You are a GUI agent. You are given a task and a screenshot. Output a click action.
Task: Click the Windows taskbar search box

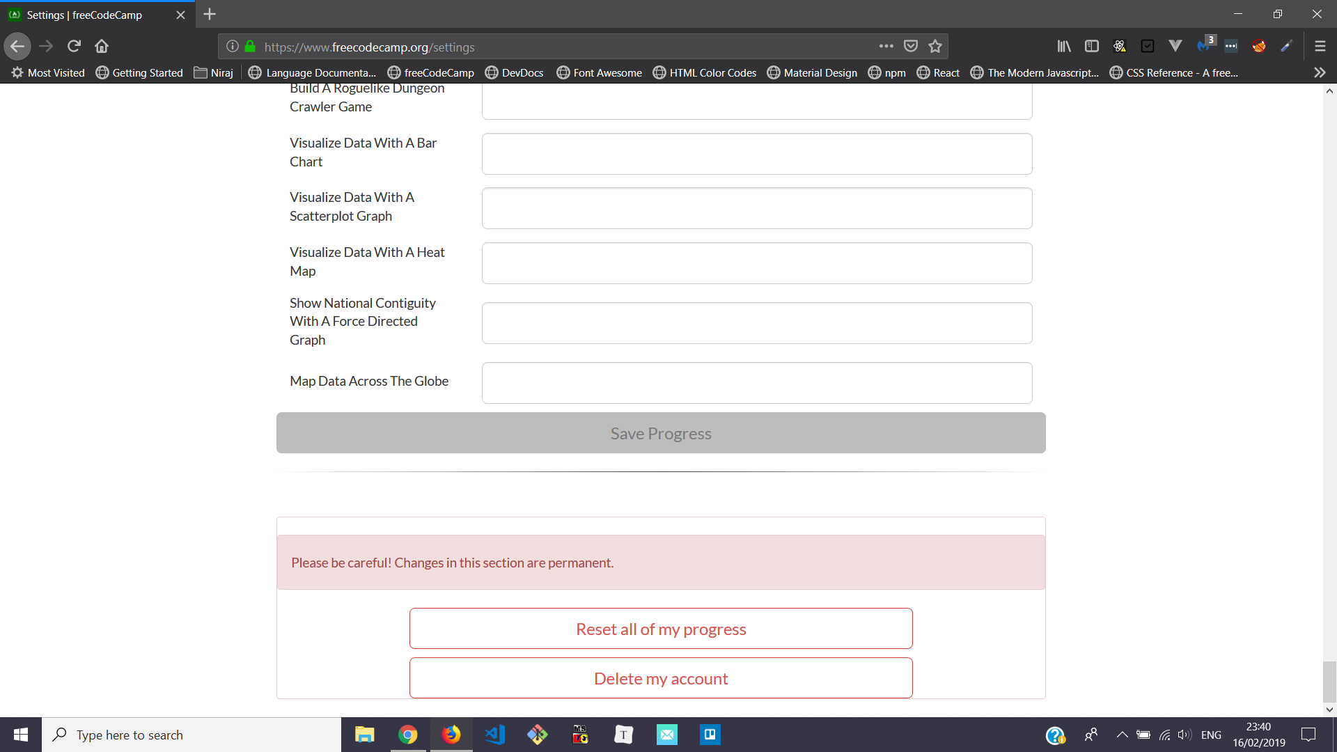point(191,735)
